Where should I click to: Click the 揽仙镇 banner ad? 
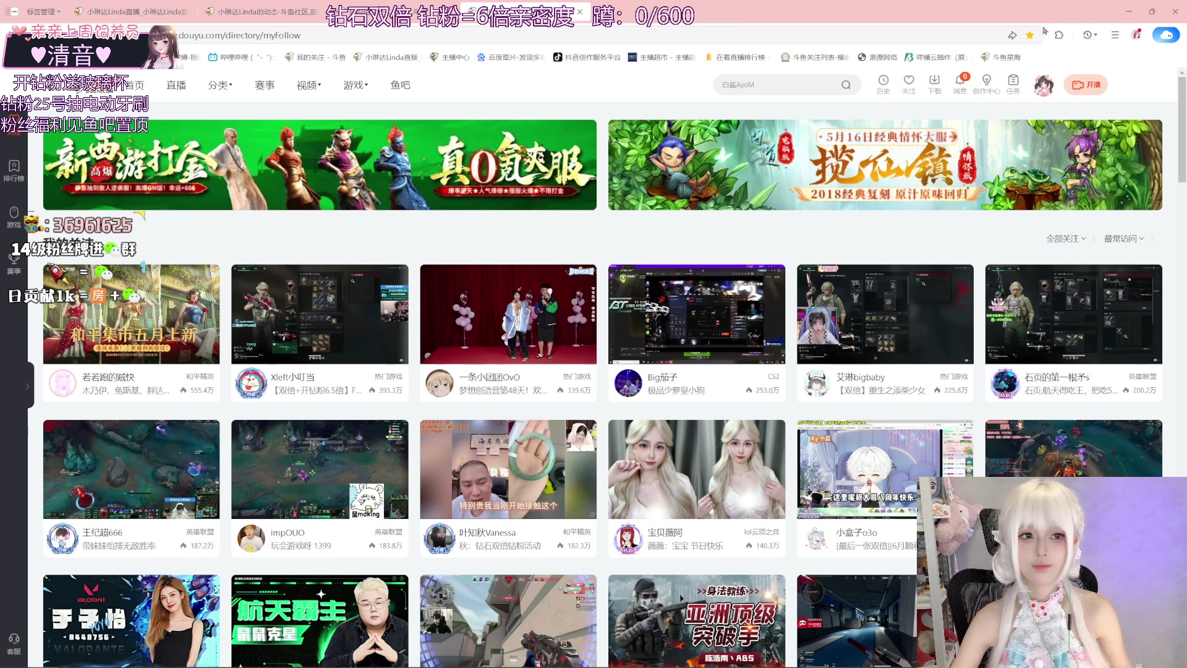885,165
